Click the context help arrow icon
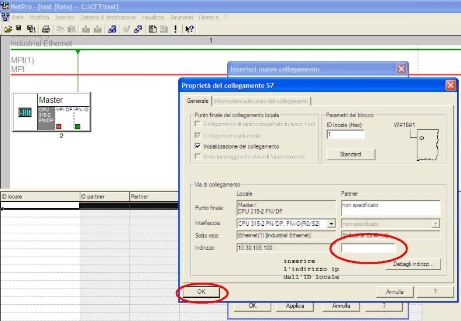The width and height of the screenshot is (461, 321). pos(189,29)
